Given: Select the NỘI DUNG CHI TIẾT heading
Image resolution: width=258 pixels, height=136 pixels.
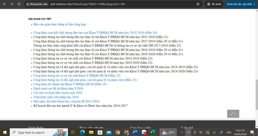Looking at the screenshot, I should click(40, 19).
